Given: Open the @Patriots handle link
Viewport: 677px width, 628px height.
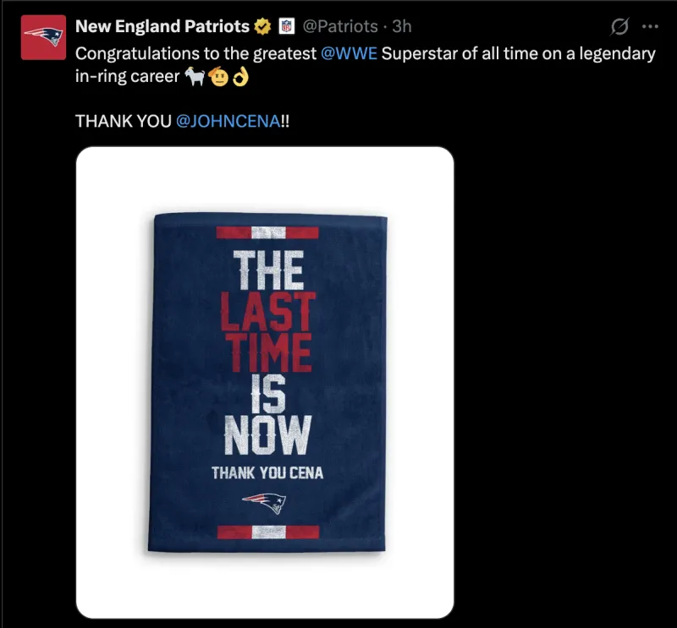Looking at the screenshot, I should click(340, 26).
